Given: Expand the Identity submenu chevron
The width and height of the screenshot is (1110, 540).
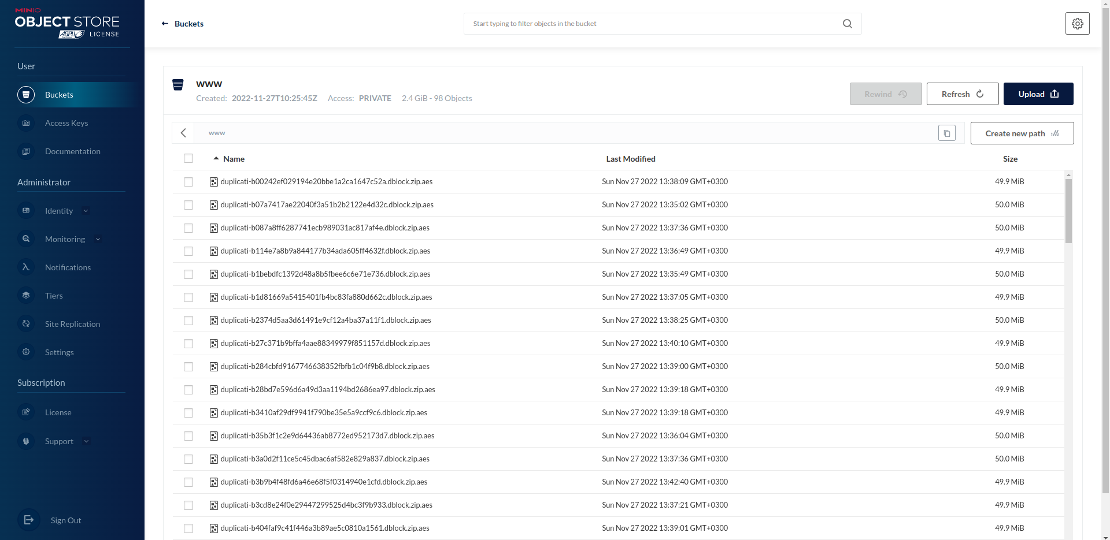Looking at the screenshot, I should 86,211.
